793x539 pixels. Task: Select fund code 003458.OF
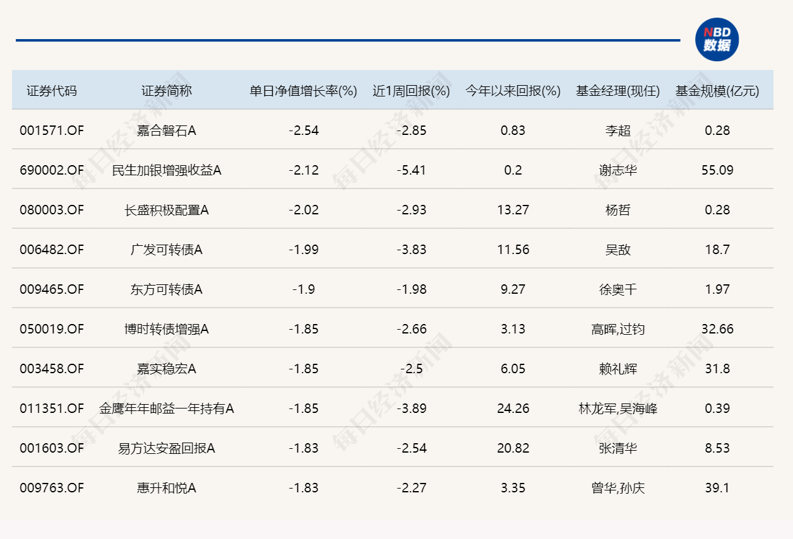(52, 369)
